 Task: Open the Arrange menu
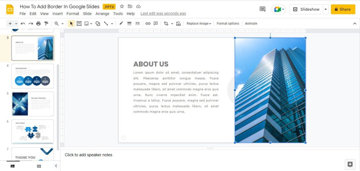point(102,14)
